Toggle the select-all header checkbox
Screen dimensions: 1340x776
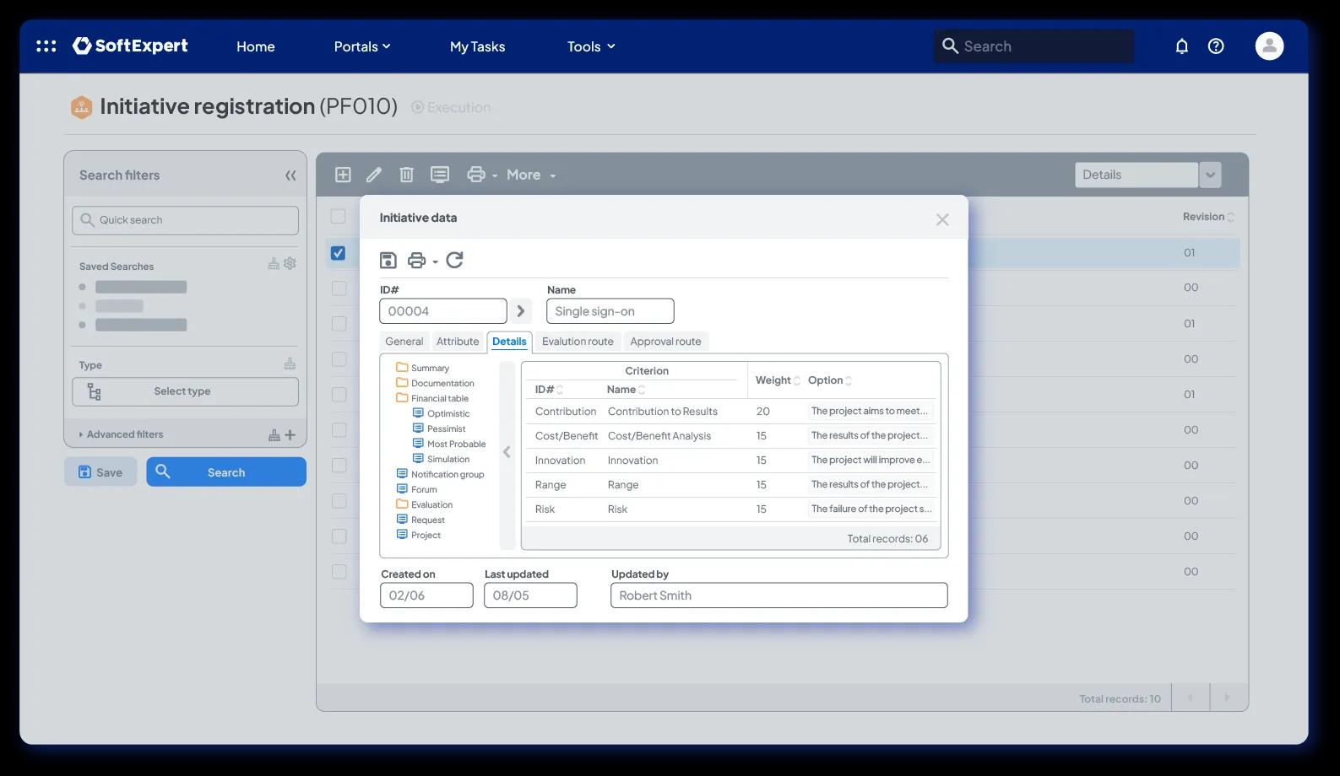pos(339,216)
